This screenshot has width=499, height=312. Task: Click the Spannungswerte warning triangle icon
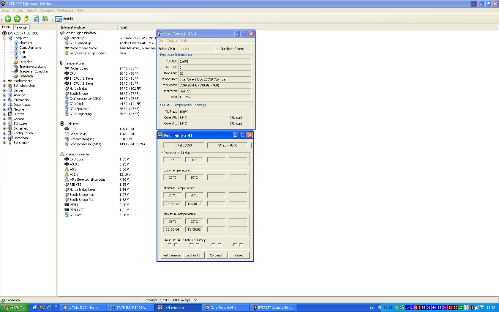coord(62,154)
